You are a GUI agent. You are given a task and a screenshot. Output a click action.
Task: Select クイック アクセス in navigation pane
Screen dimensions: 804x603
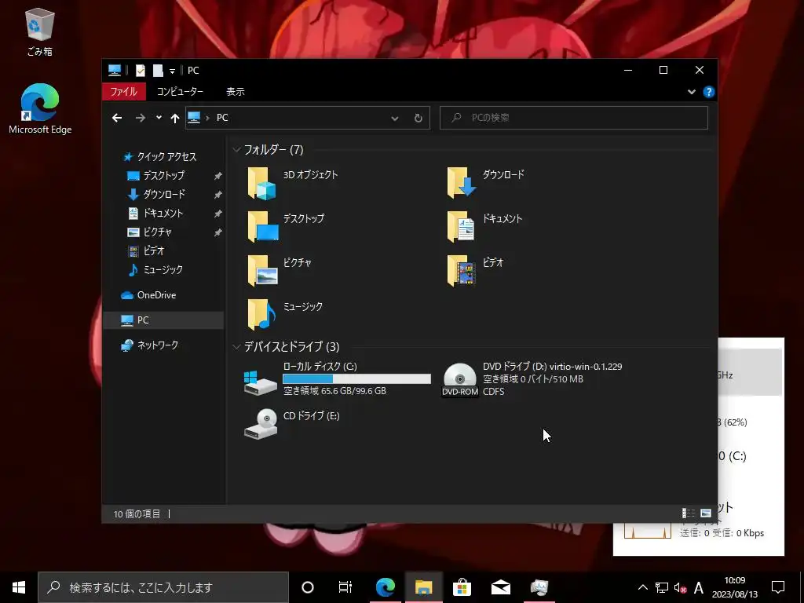[x=160, y=157]
